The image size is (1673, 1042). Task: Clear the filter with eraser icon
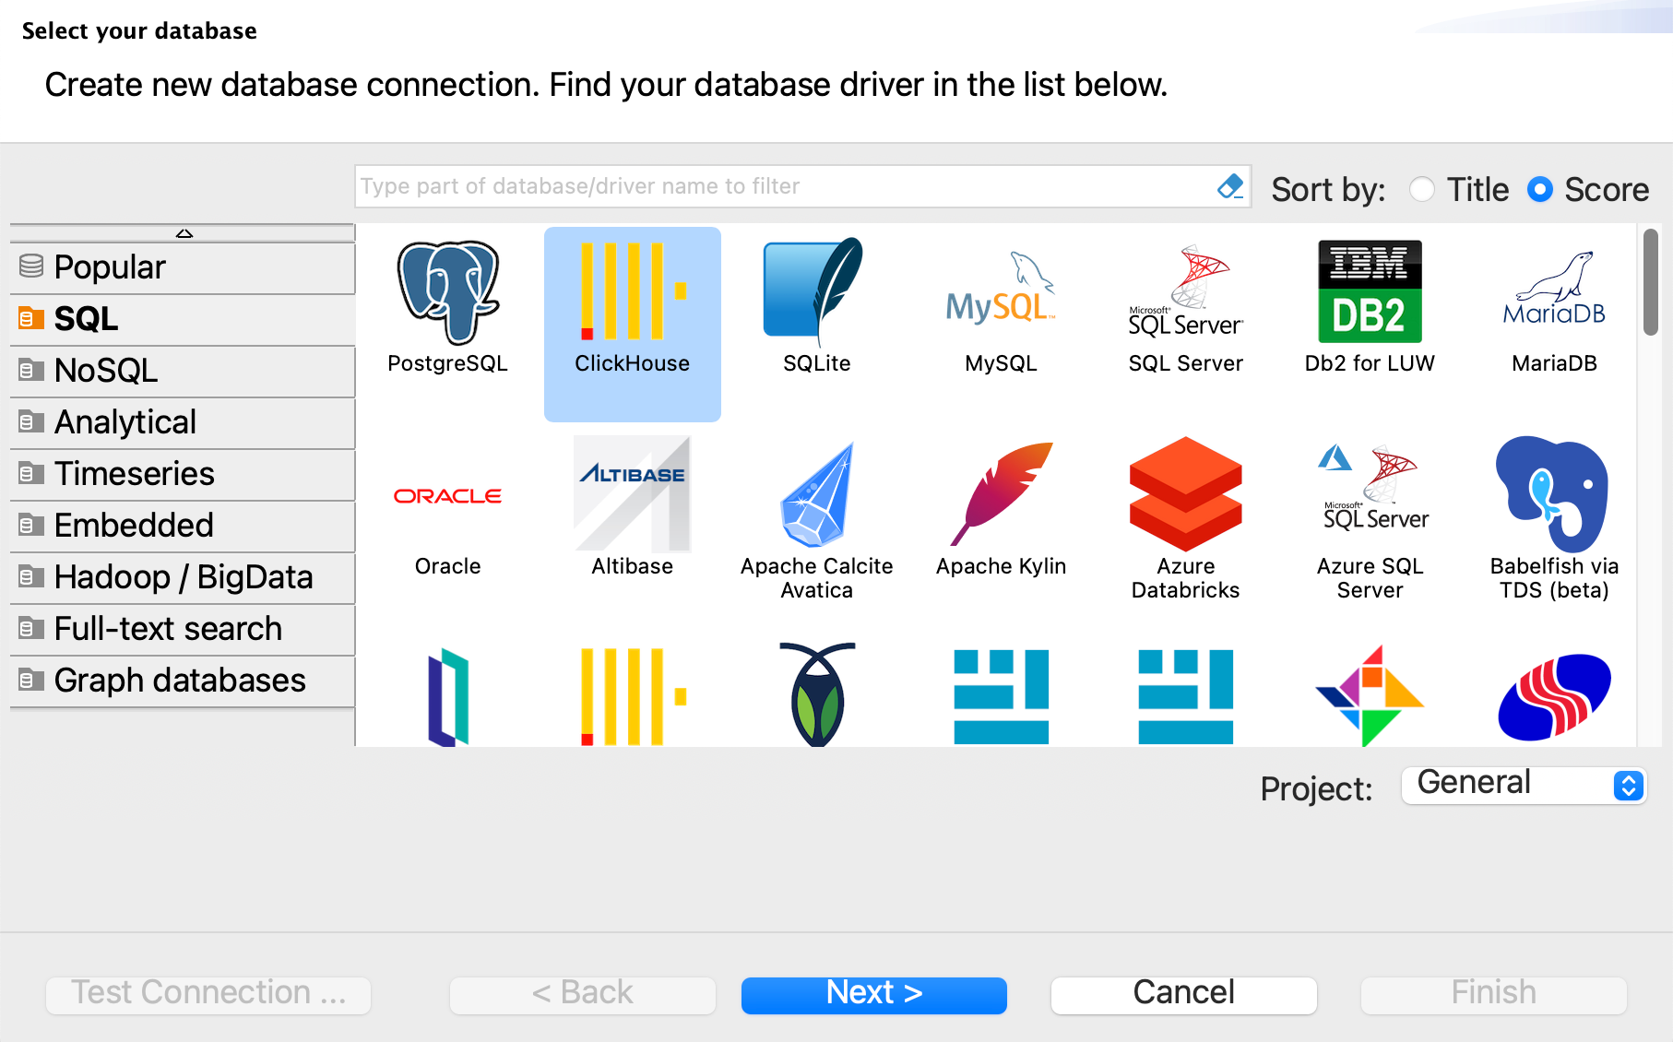tap(1230, 187)
